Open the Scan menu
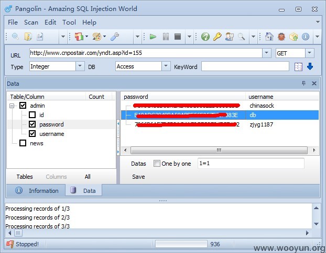326x253 pixels. coord(31,22)
